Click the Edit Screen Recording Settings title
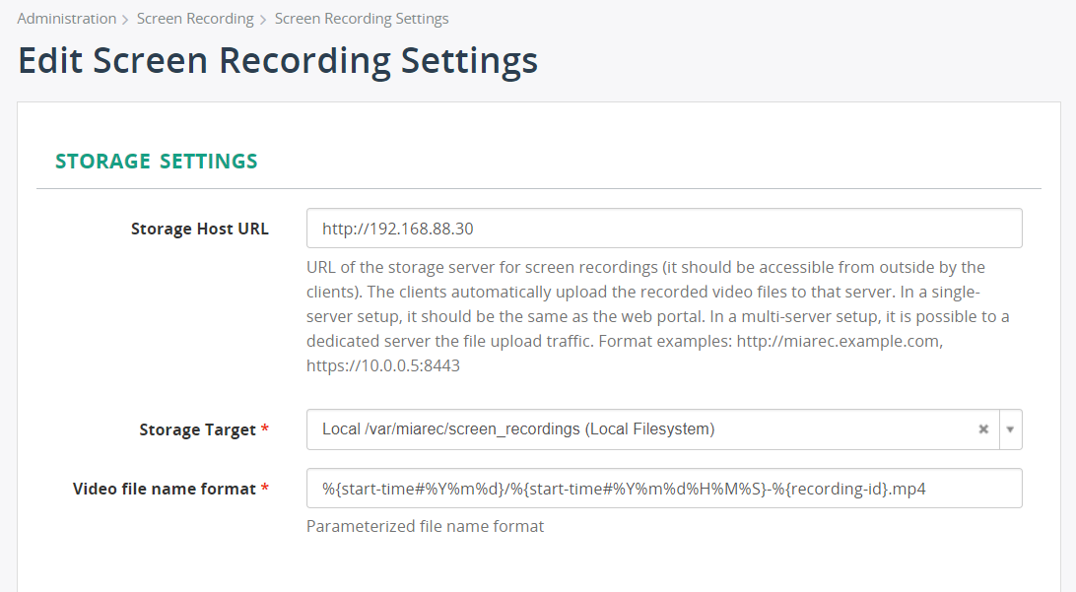 277,60
